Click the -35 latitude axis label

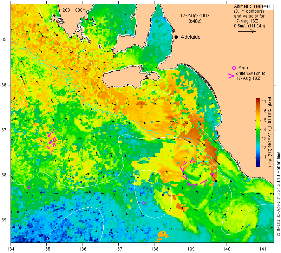coord(5,40)
